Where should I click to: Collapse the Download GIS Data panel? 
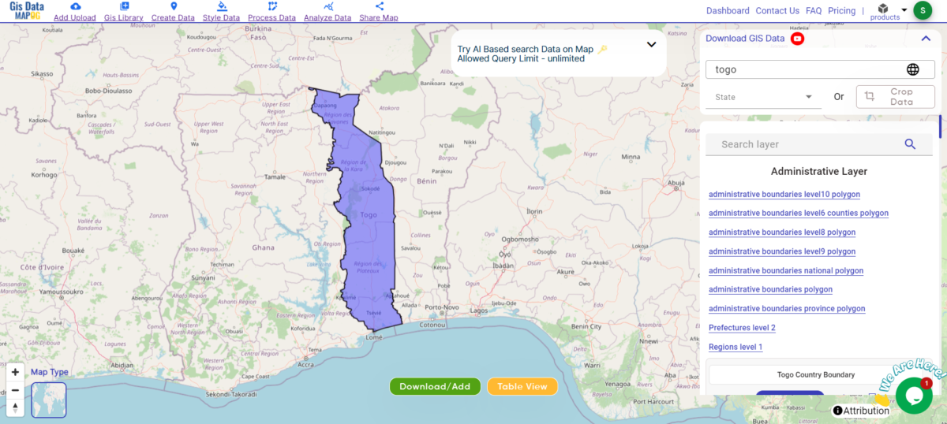[x=926, y=39]
